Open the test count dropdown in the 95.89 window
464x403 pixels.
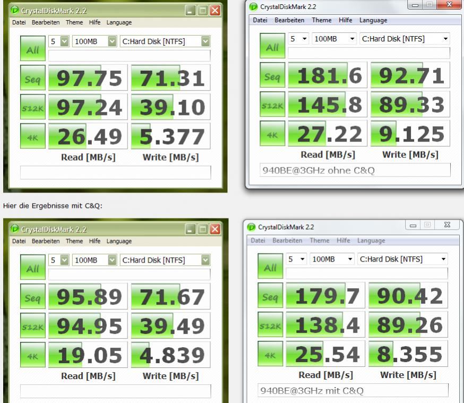click(59, 260)
